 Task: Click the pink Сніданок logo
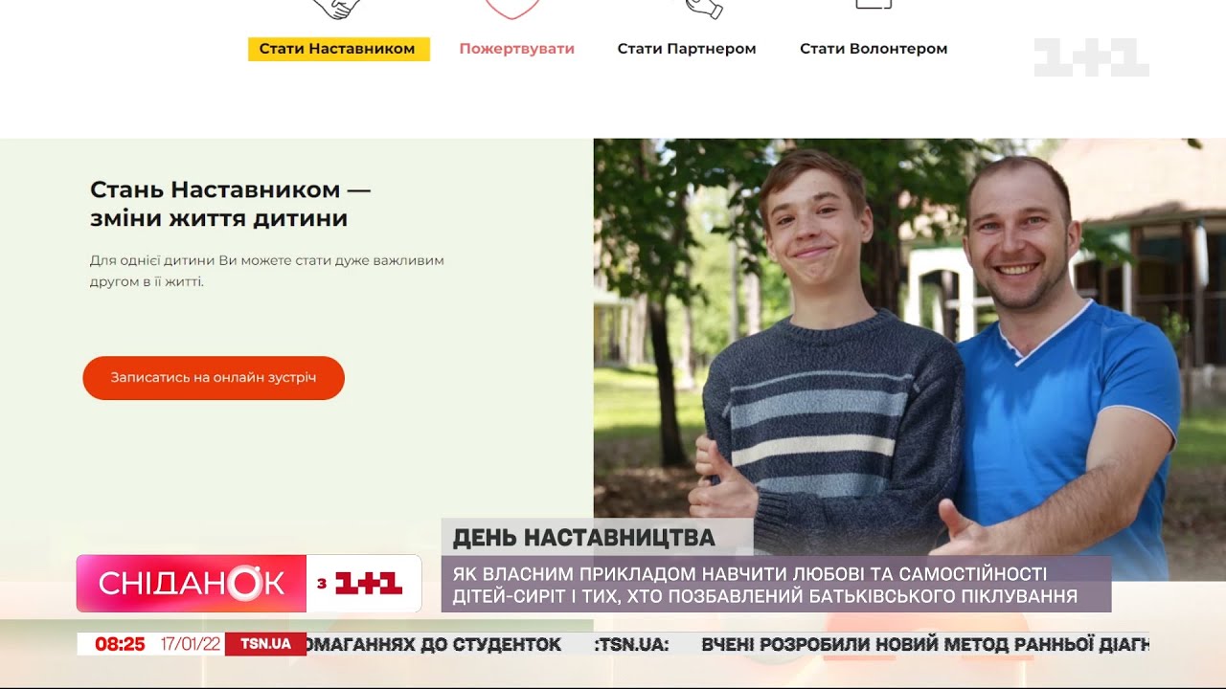[192, 584]
